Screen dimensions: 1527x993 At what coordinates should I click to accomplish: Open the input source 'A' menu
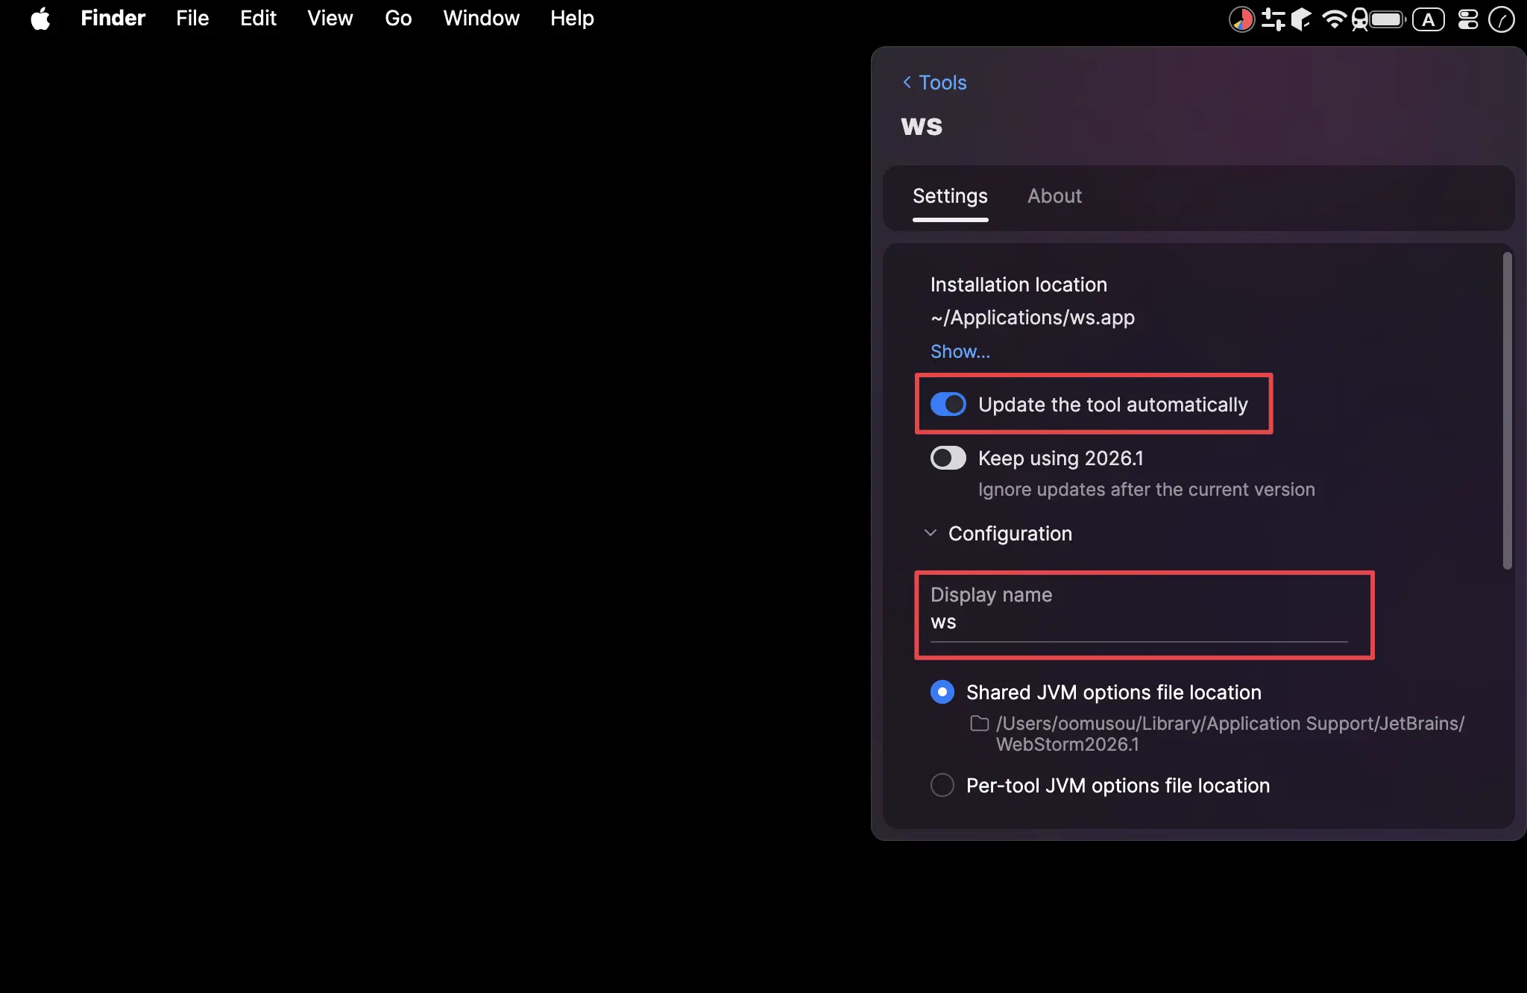click(x=1429, y=19)
